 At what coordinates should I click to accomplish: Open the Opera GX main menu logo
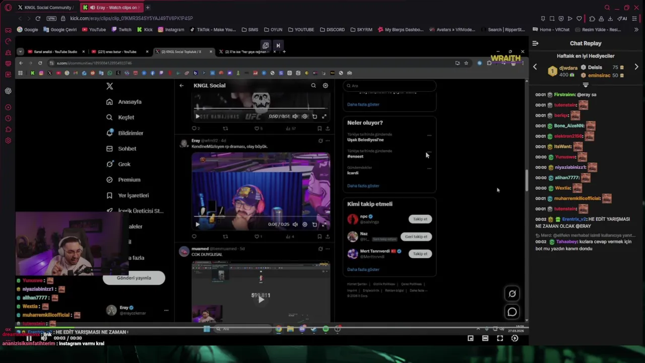tap(7, 8)
